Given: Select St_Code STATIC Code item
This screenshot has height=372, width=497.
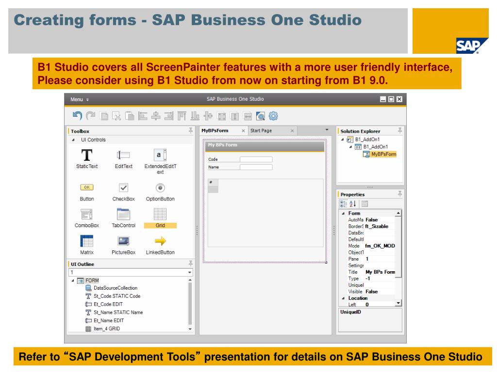Looking at the screenshot, I should (113, 296).
